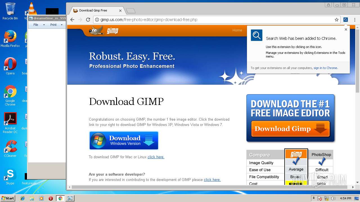Switch to the Chrome window in the taskbar

(60, 198)
